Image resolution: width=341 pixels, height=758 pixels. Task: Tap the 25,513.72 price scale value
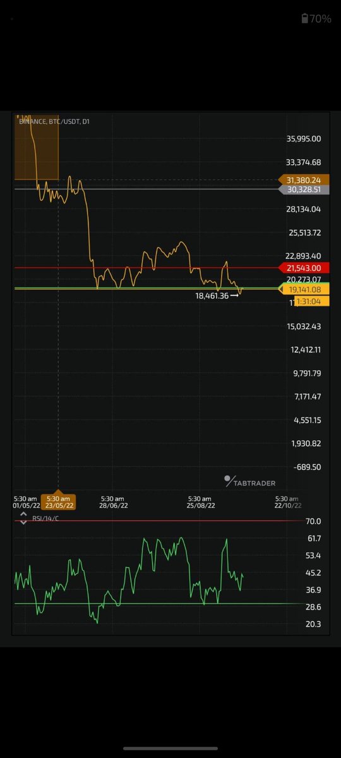pyautogui.click(x=304, y=232)
